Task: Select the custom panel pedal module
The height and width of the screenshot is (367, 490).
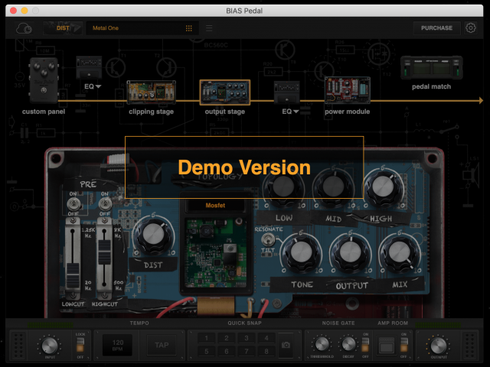Action: [x=44, y=80]
